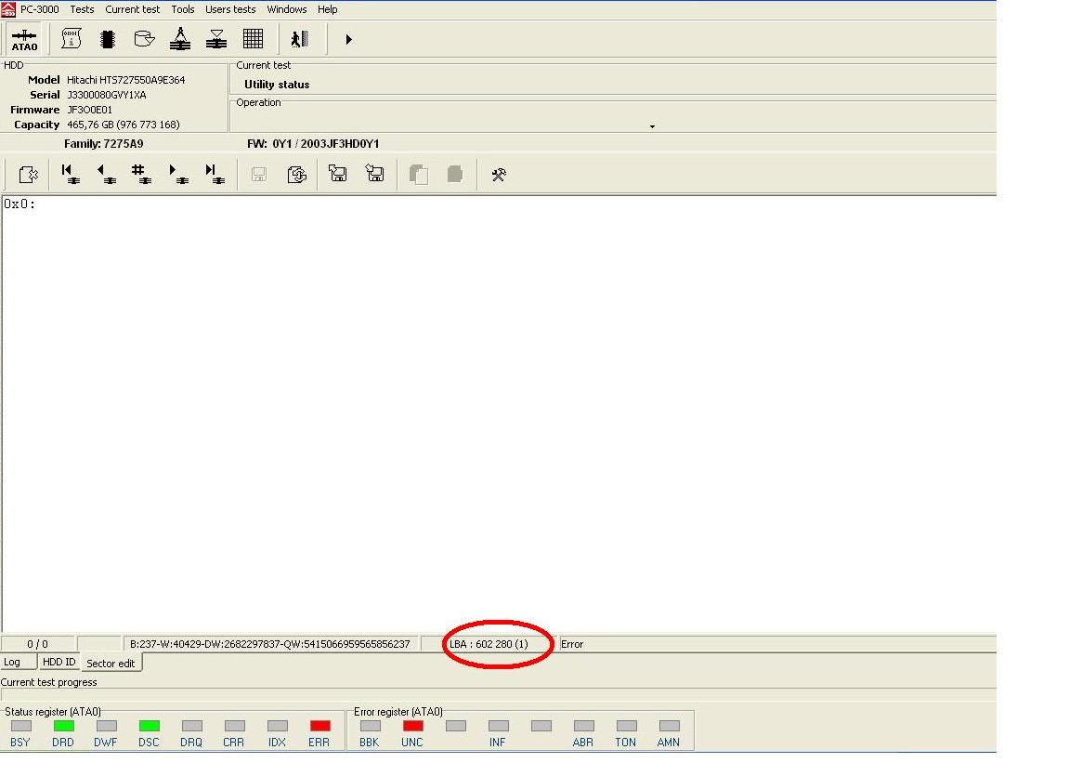Click the red ERR status indicator
Screen dimensions: 1069x776
click(319, 726)
